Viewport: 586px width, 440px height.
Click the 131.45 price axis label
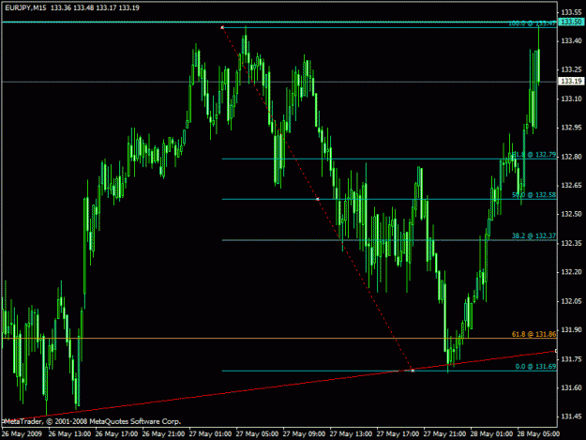pos(571,417)
